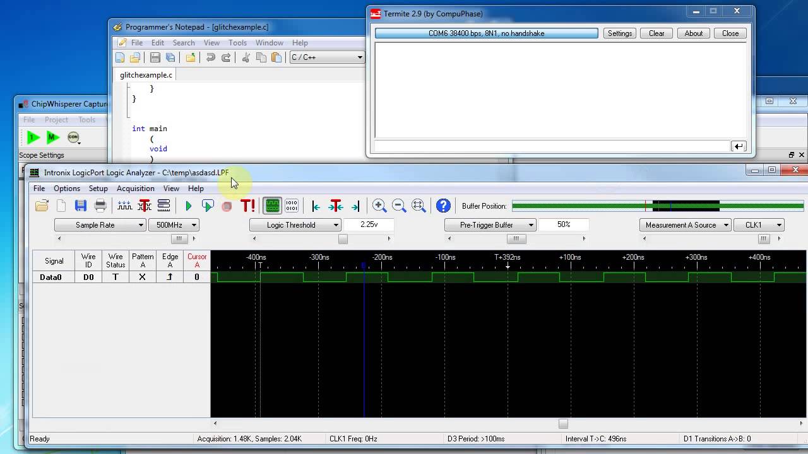Click the 50% pre-trigger value field
This screenshot has height=454, width=808.
tap(564, 224)
